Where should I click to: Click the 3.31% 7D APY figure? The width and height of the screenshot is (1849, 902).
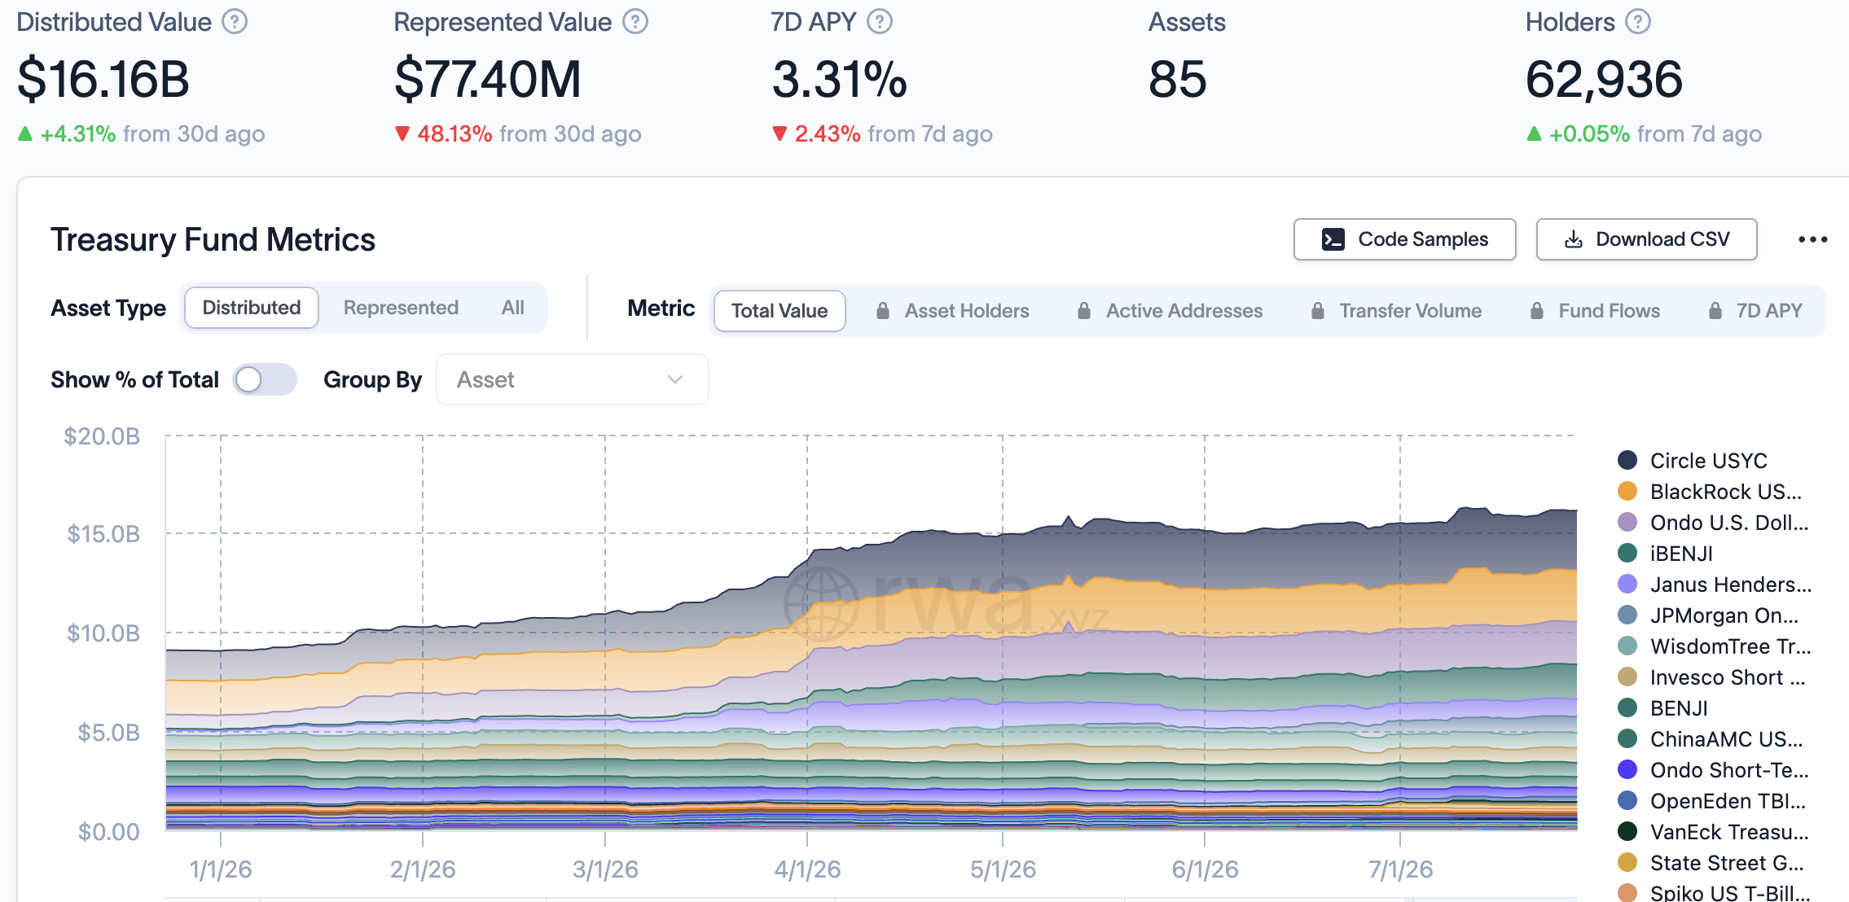[840, 80]
